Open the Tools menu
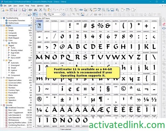Viewport: 166px width, 131px height. point(33,6)
